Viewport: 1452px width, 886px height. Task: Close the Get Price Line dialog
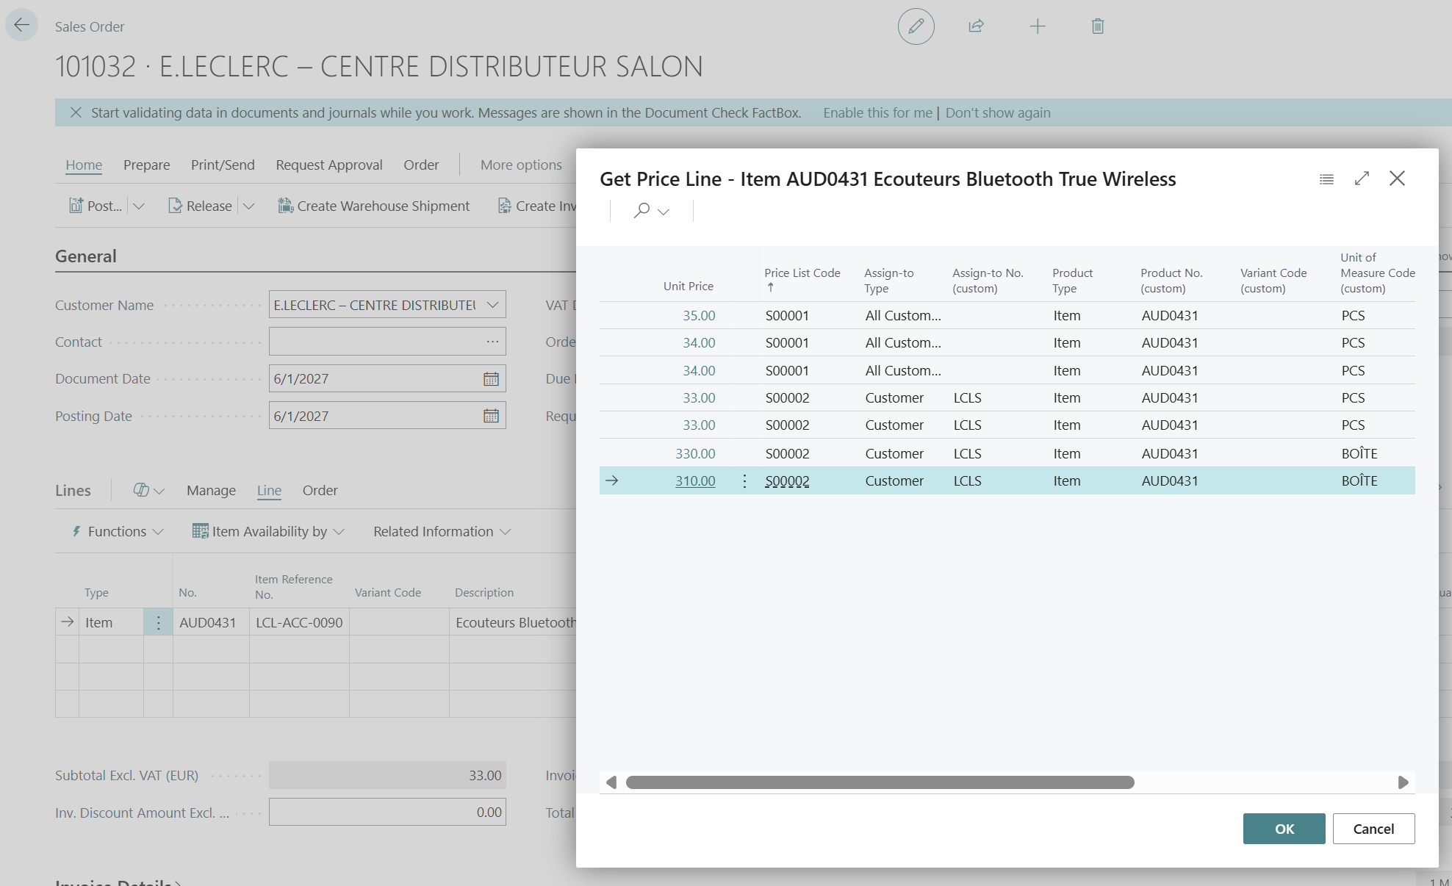pos(1397,179)
